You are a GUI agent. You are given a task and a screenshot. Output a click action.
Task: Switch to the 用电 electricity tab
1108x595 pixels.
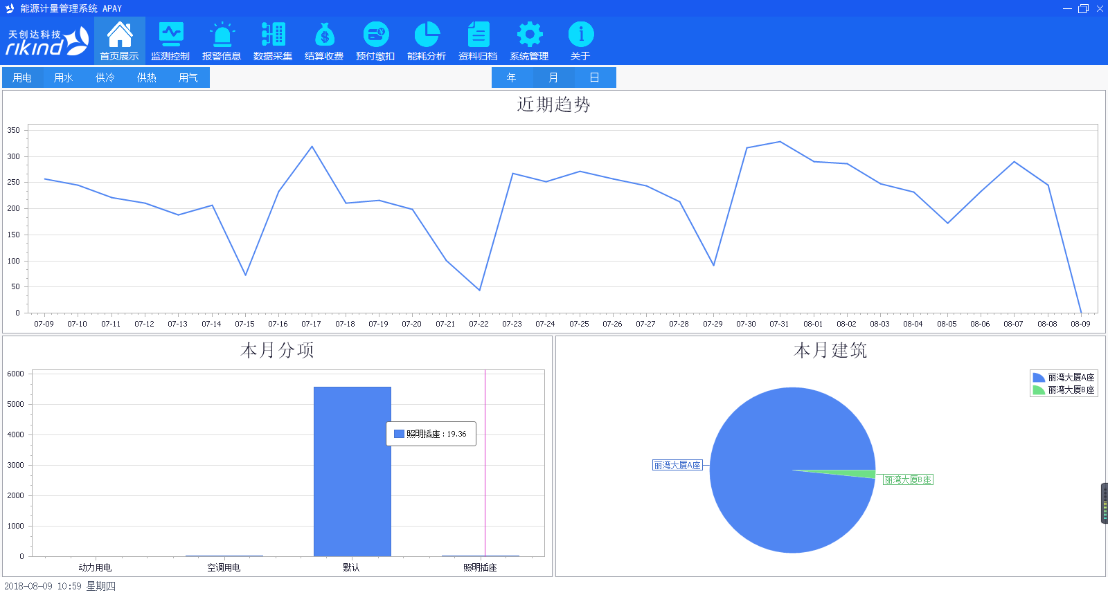pos(22,77)
